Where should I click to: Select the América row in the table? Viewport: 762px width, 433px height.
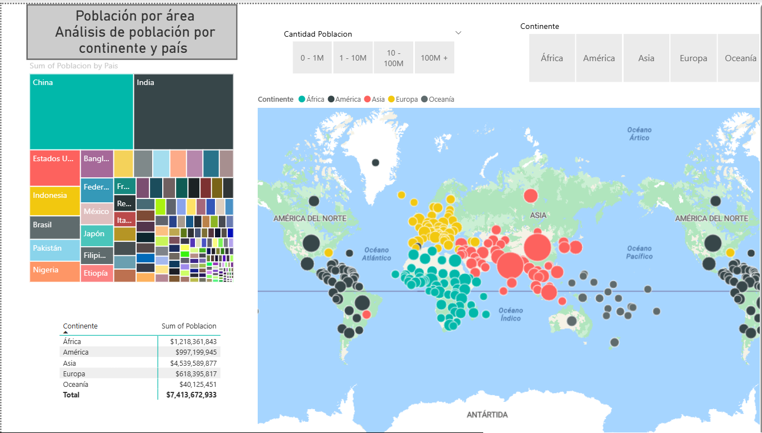click(x=140, y=352)
